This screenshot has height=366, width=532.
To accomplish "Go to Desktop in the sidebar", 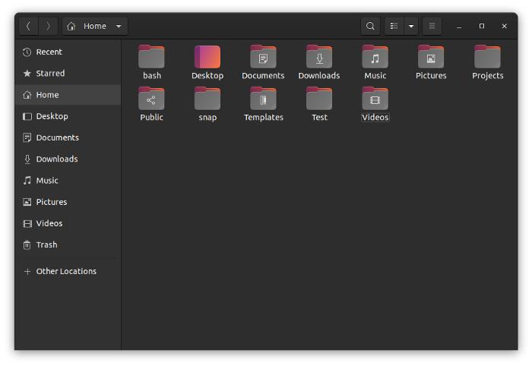I will (68, 116).
